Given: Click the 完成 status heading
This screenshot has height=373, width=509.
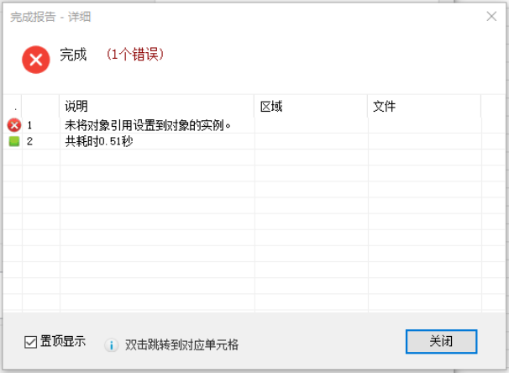Looking at the screenshot, I should point(73,55).
